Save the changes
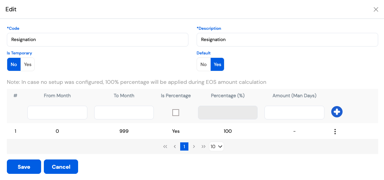The width and height of the screenshot is (384, 180). (24, 167)
